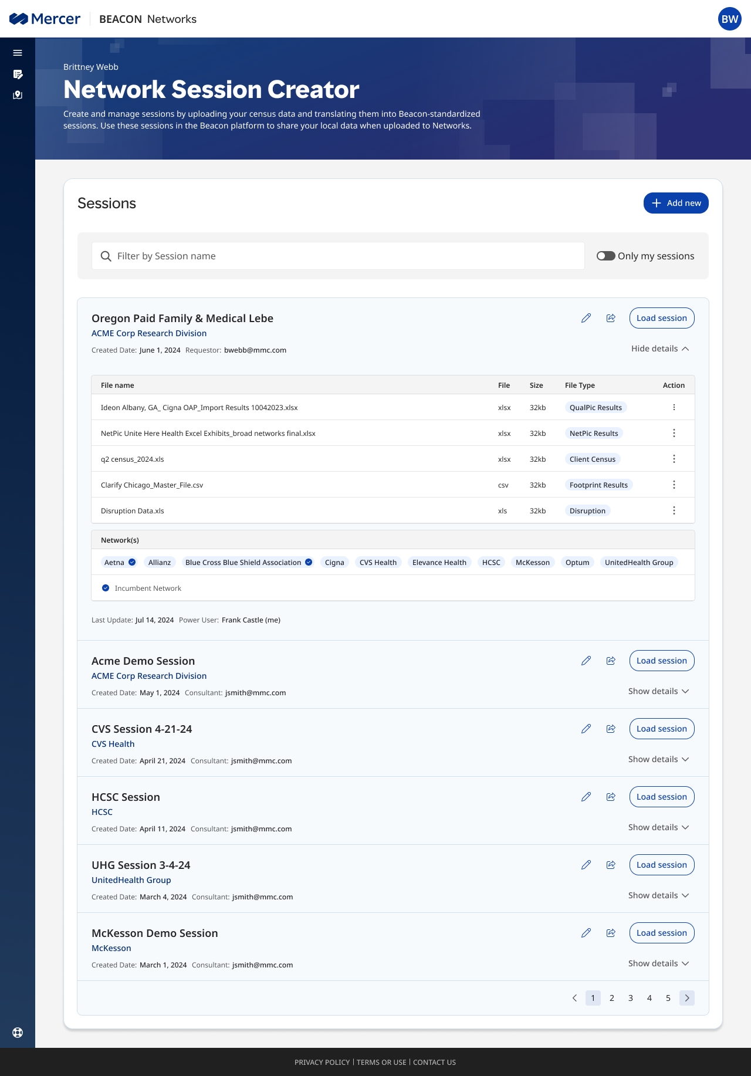Click the Add new button
The height and width of the screenshot is (1076, 751).
point(676,203)
